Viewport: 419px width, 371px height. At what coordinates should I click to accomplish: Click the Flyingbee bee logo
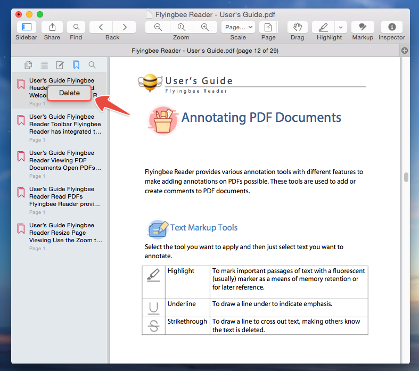coord(150,83)
